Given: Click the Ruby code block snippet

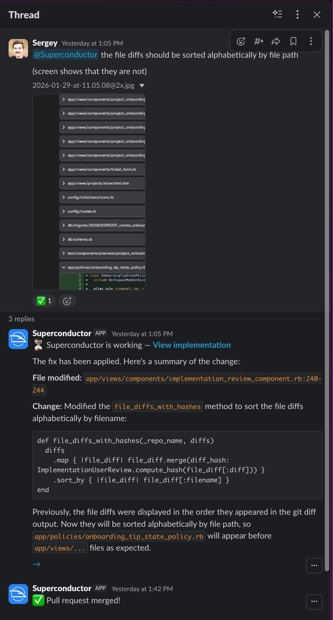Looking at the screenshot, I should tap(177, 465).
